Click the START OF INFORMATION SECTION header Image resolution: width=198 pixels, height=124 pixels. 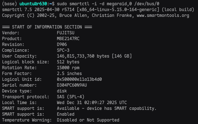(x=47, y=27)
